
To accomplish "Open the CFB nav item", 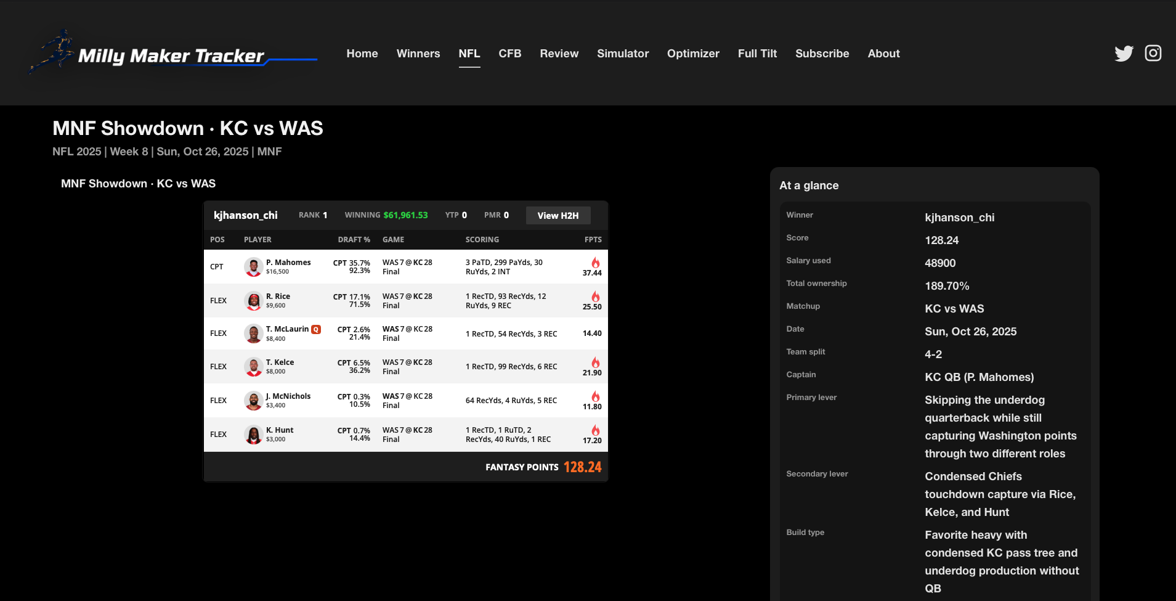I will [510, 54].
